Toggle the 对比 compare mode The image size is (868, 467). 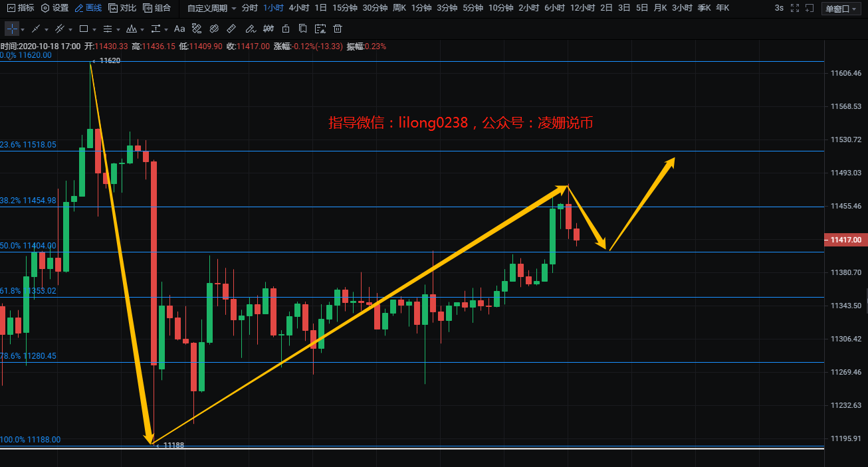[x=122, y=8]
